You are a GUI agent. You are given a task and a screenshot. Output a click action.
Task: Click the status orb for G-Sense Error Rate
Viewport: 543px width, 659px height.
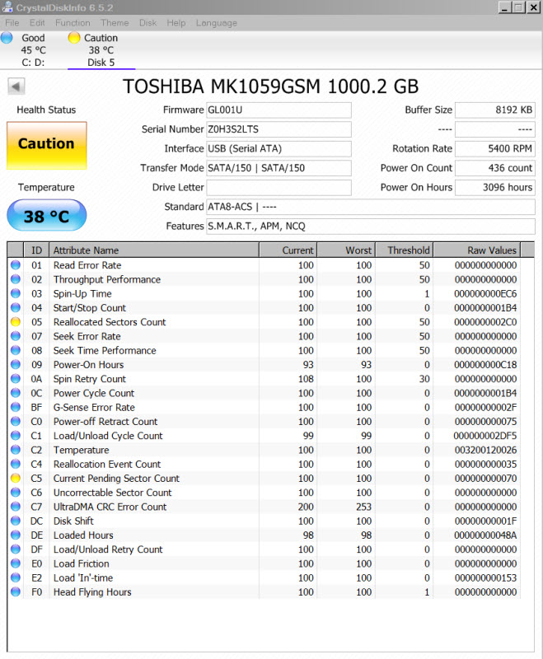(x=16, y=407)
